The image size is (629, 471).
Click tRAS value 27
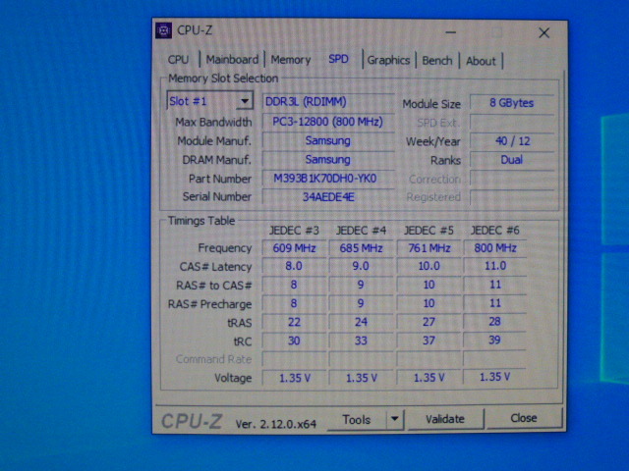click(x=429, y=322)
